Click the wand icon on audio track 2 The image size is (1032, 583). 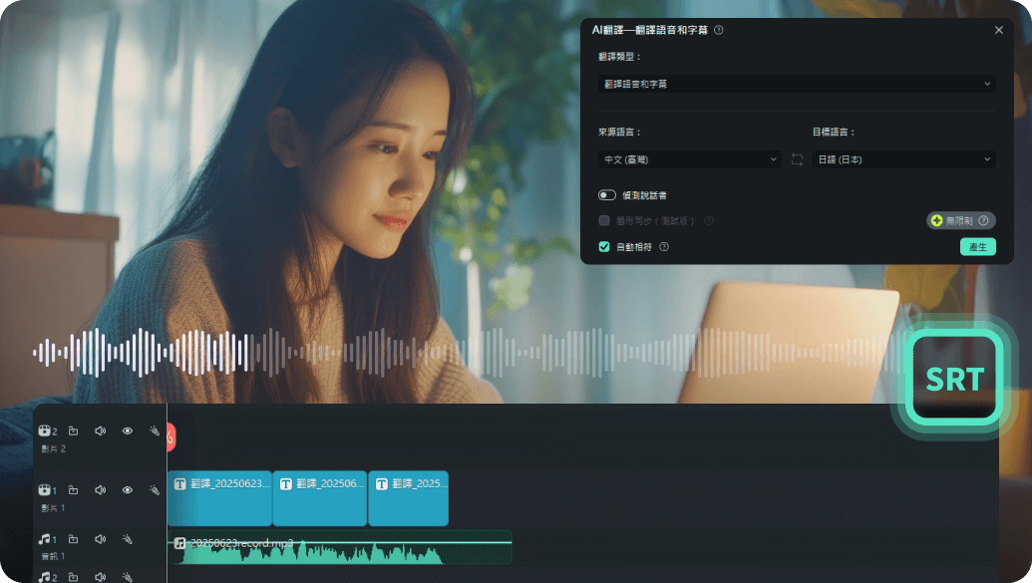(x=127, y=577)
